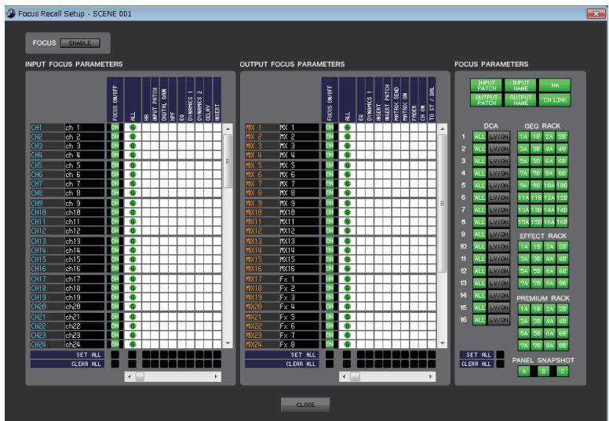The height and width of the screenshot is (421, 609).
Task: Toggle ALL green indicator for CH9
Action: [x=133, y=203]
